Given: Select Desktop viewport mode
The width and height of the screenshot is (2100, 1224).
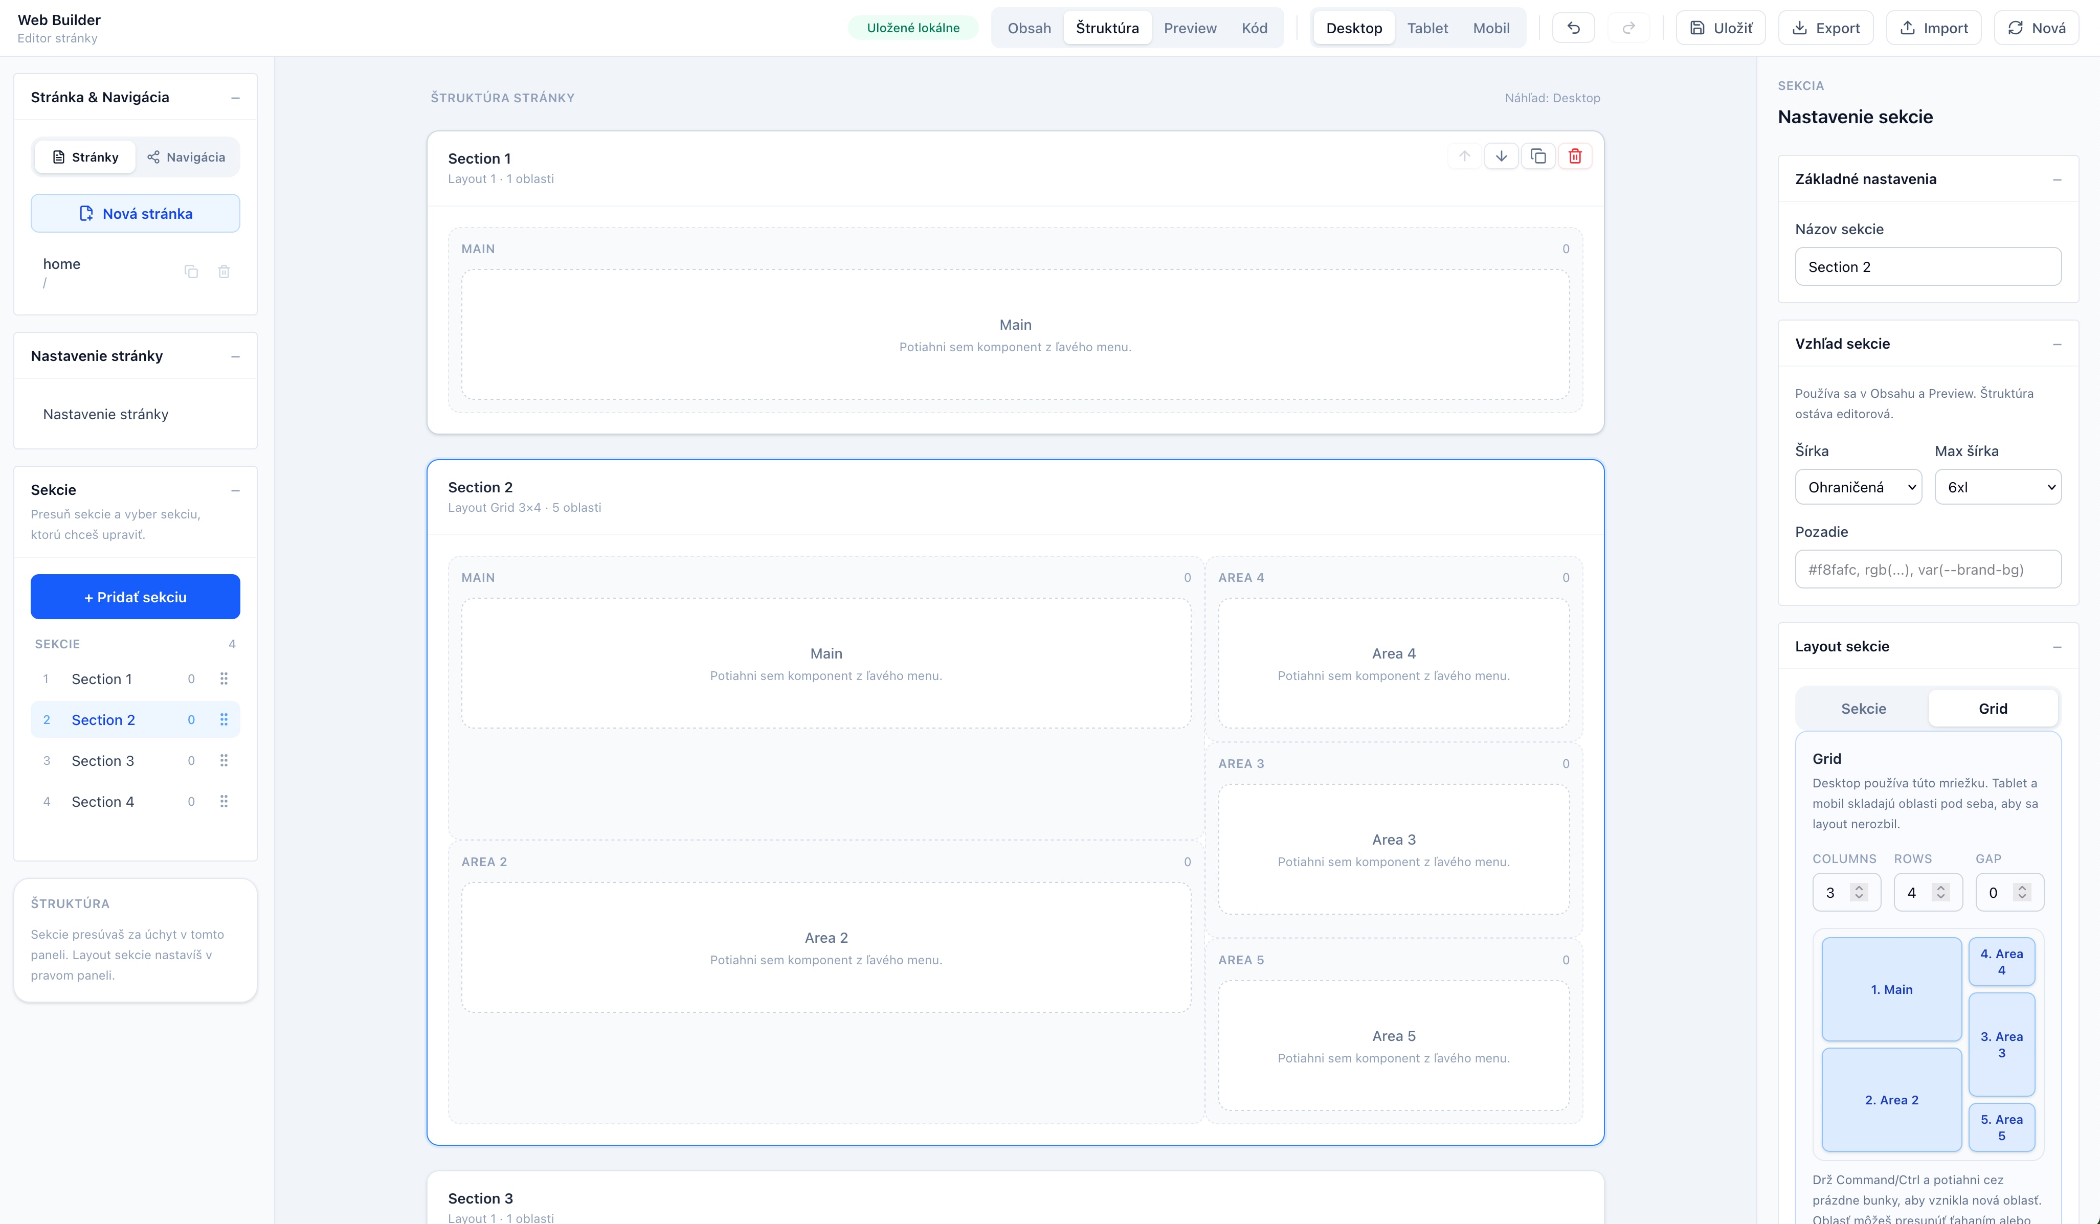Looking at the screenshot, I should (x=1353, y=28).
